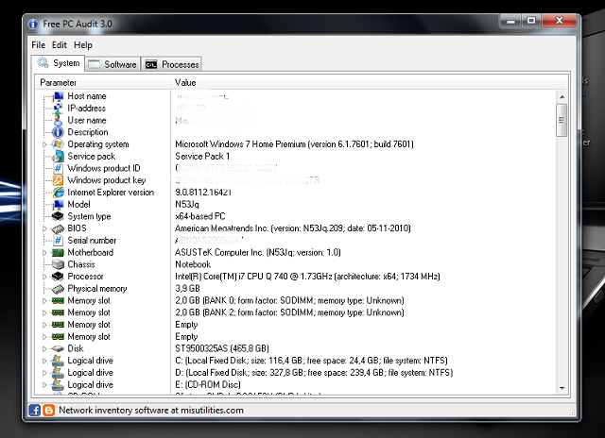Image resolution: width=605 pixels, height=438 pixels.
Task: Click the System type chip icon
Action: (58, 216)
